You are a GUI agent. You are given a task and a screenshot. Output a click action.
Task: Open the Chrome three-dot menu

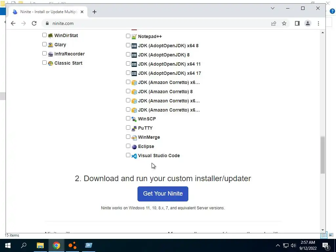point(318,23)
